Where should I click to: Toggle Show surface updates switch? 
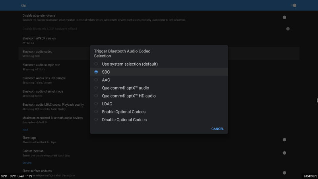point(284,173)
